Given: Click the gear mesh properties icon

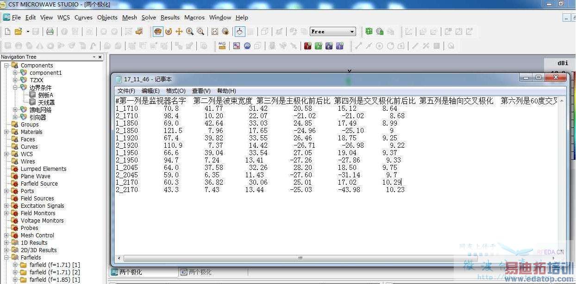Looking at the screenshot, I should pos(380,31).
